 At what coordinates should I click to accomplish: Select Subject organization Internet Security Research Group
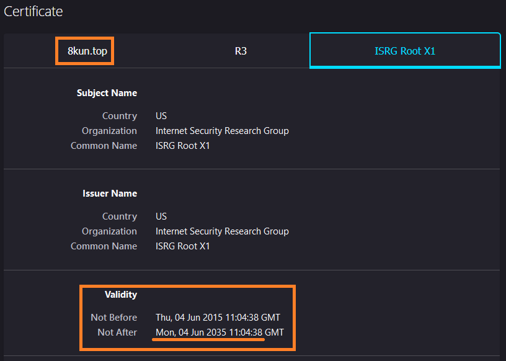[222, 131]
